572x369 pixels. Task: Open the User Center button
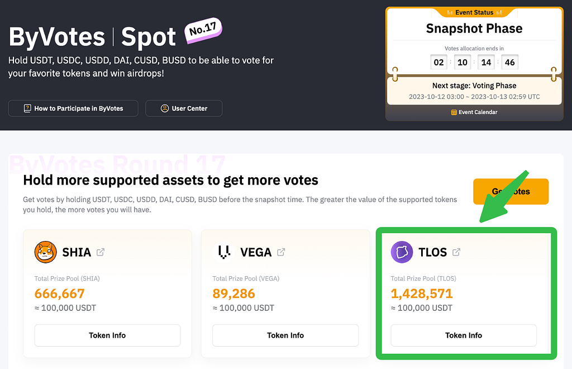point(184,108)
